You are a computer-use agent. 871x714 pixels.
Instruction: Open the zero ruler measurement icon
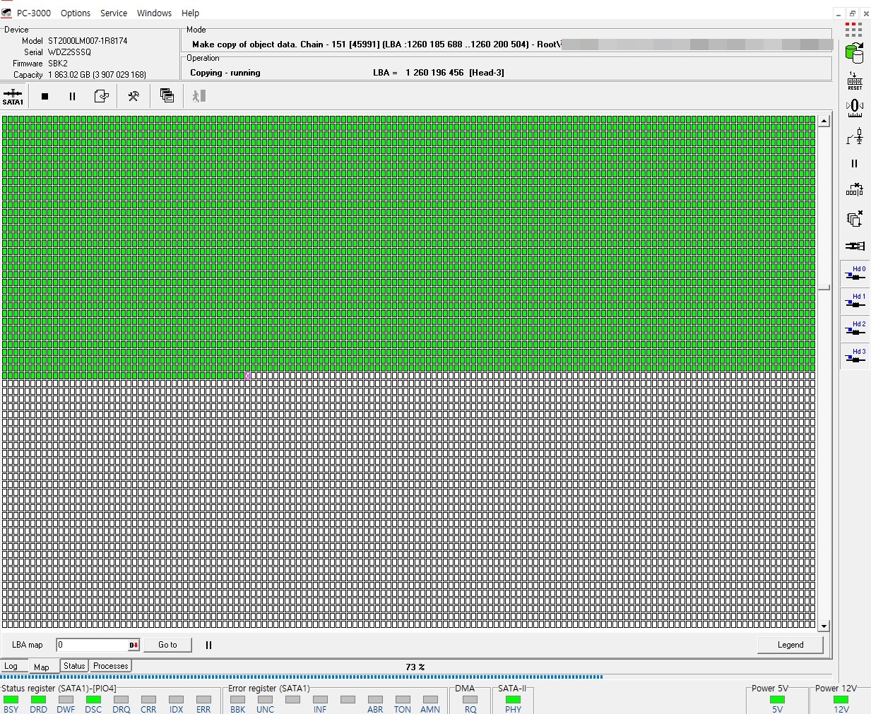[x=854, y=108]
